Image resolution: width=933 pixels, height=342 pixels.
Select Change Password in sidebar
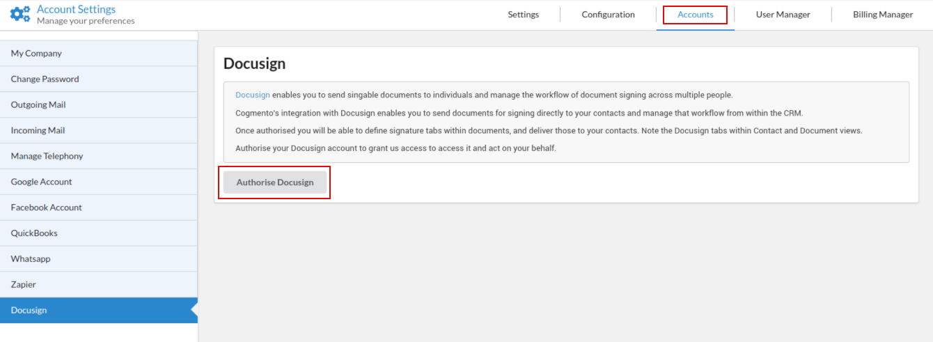point(45,79)
